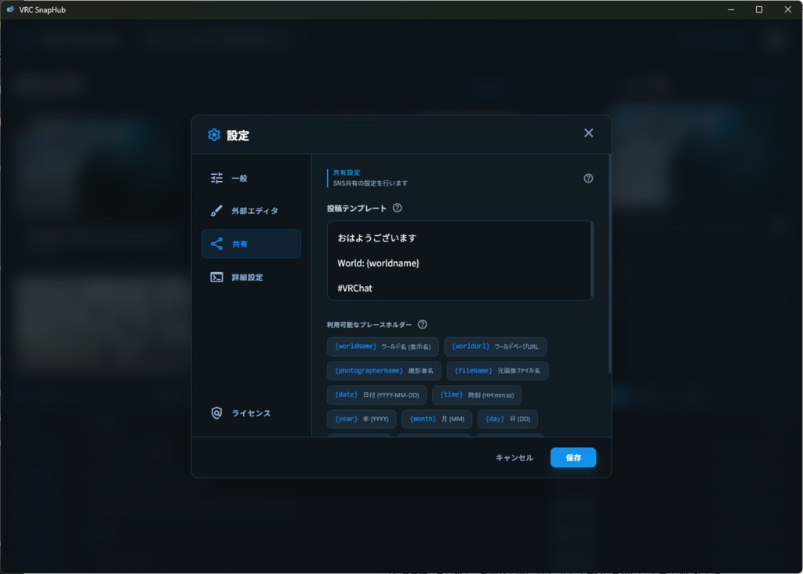Select the 共有 sharing tab
This screenshot has width=803, height=574.
(251, 244)
